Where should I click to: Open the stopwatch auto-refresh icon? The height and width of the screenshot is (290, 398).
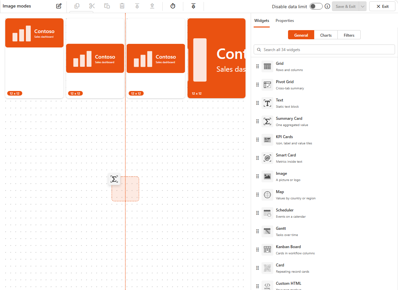[x=173, y=6]
